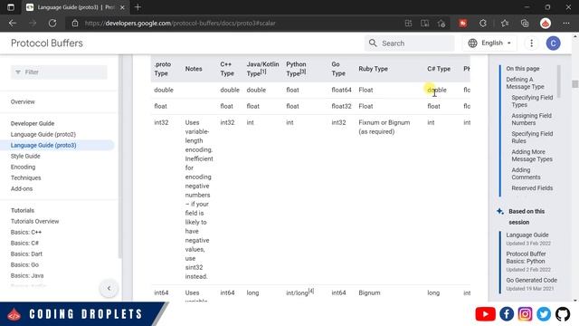Screen dimensions: 579x326
Task: Open the Twitter icon in the overlay
Action: [544, 314]
